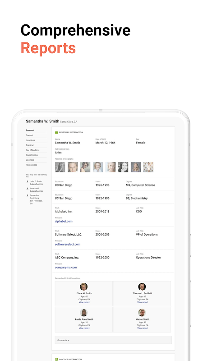The width and height of the screenshot is (203, 361).
Task: Click the Santa Clara, CA location text
Action: (69, 121)
